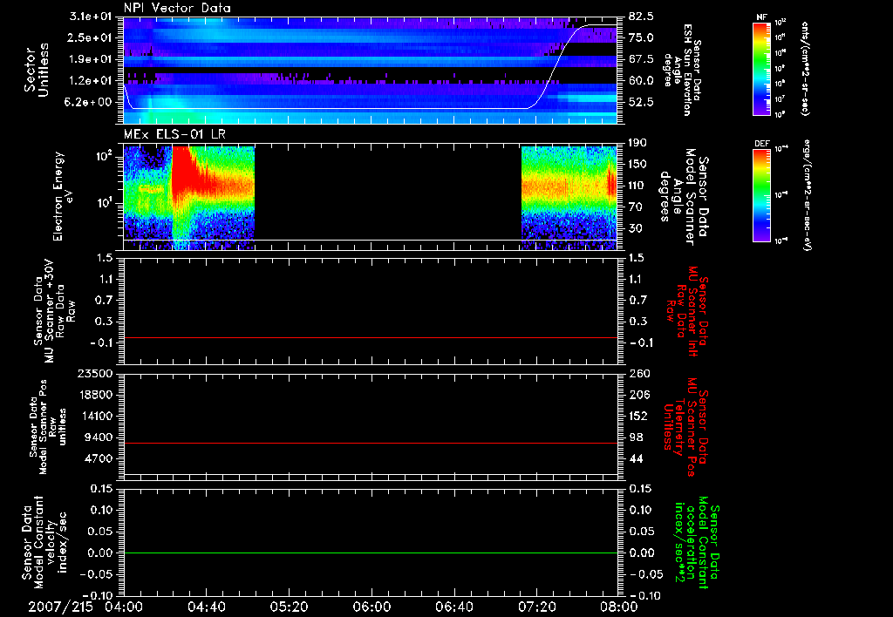Click the '190' scanner angle tick label
The width and height of the screenshot is (893, 617).
[637, 143]
